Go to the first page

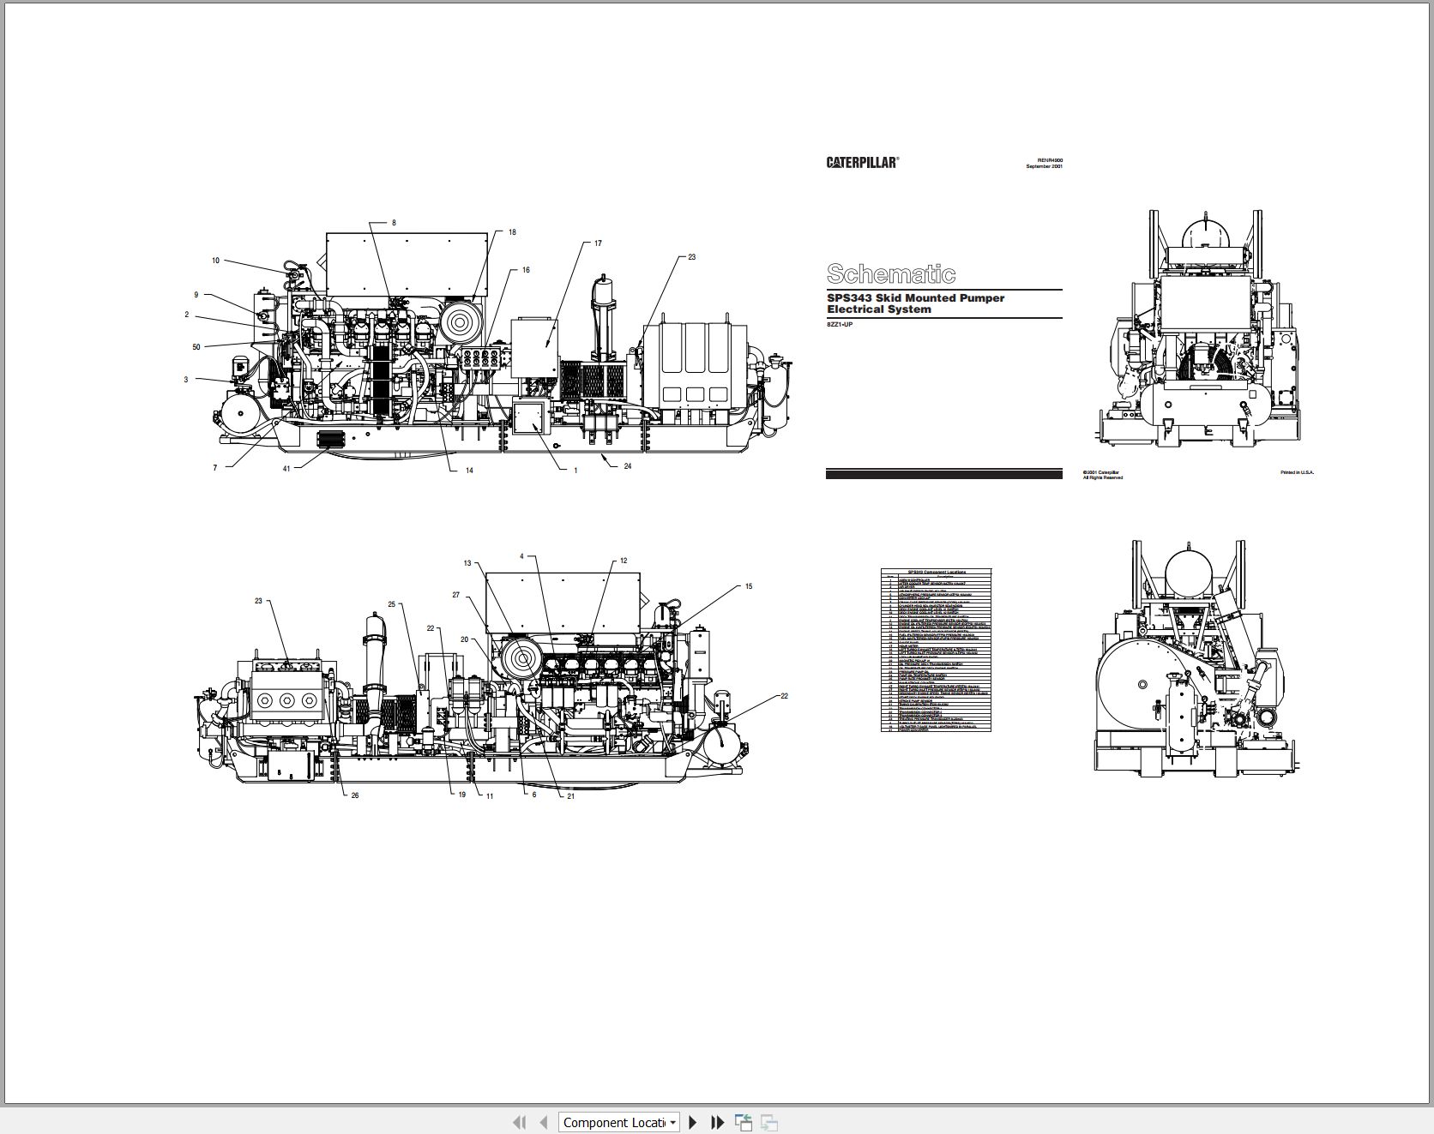(519, 1122)
